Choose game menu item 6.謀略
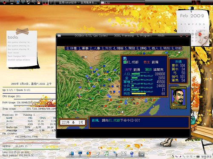Image resolution: width=213 pixels, height=159 pixels. pyautogui.click(x=141, y=48)
